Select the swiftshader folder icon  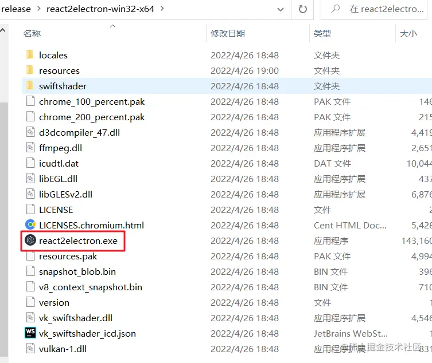point(30,85)
